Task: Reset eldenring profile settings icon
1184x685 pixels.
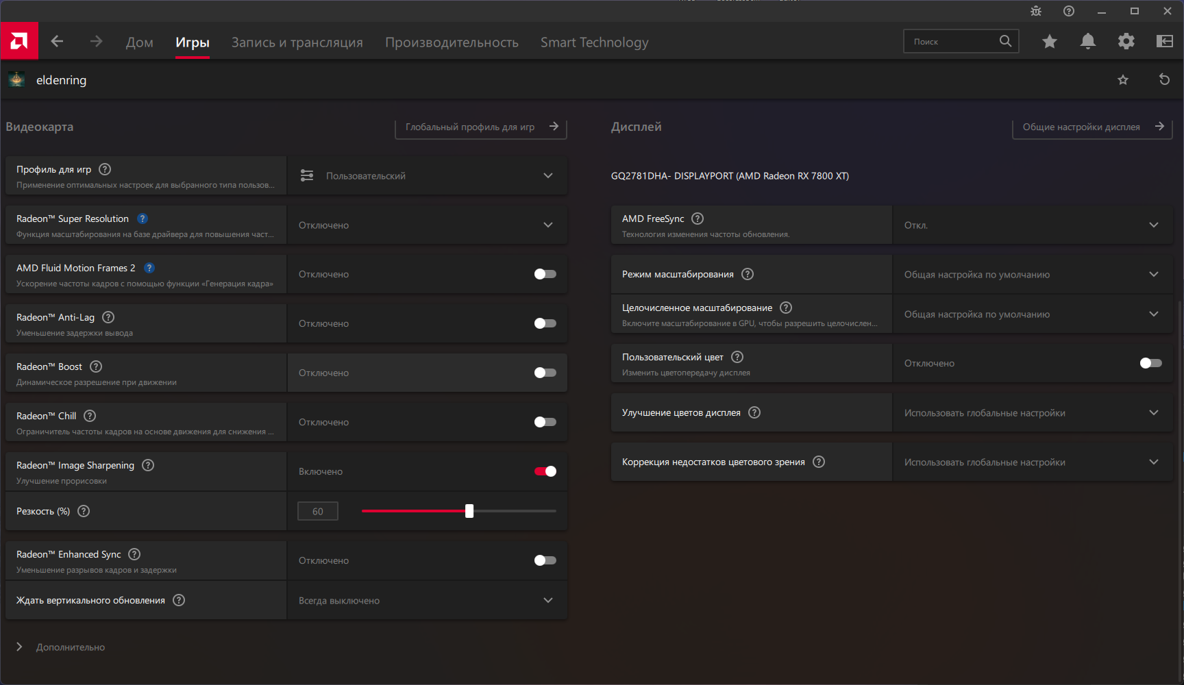Action: pyautogui.click(x=1163, y=79)
